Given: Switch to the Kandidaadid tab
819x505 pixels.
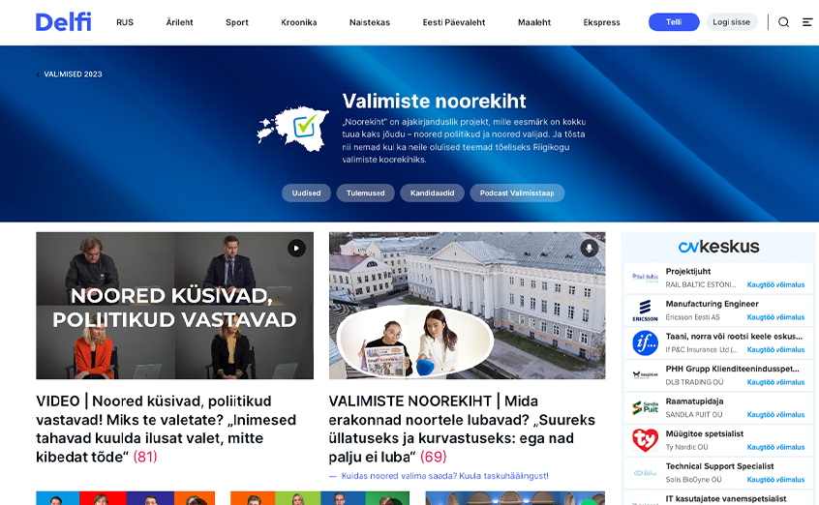Looking at the screenshot, I should coord(432,193).
